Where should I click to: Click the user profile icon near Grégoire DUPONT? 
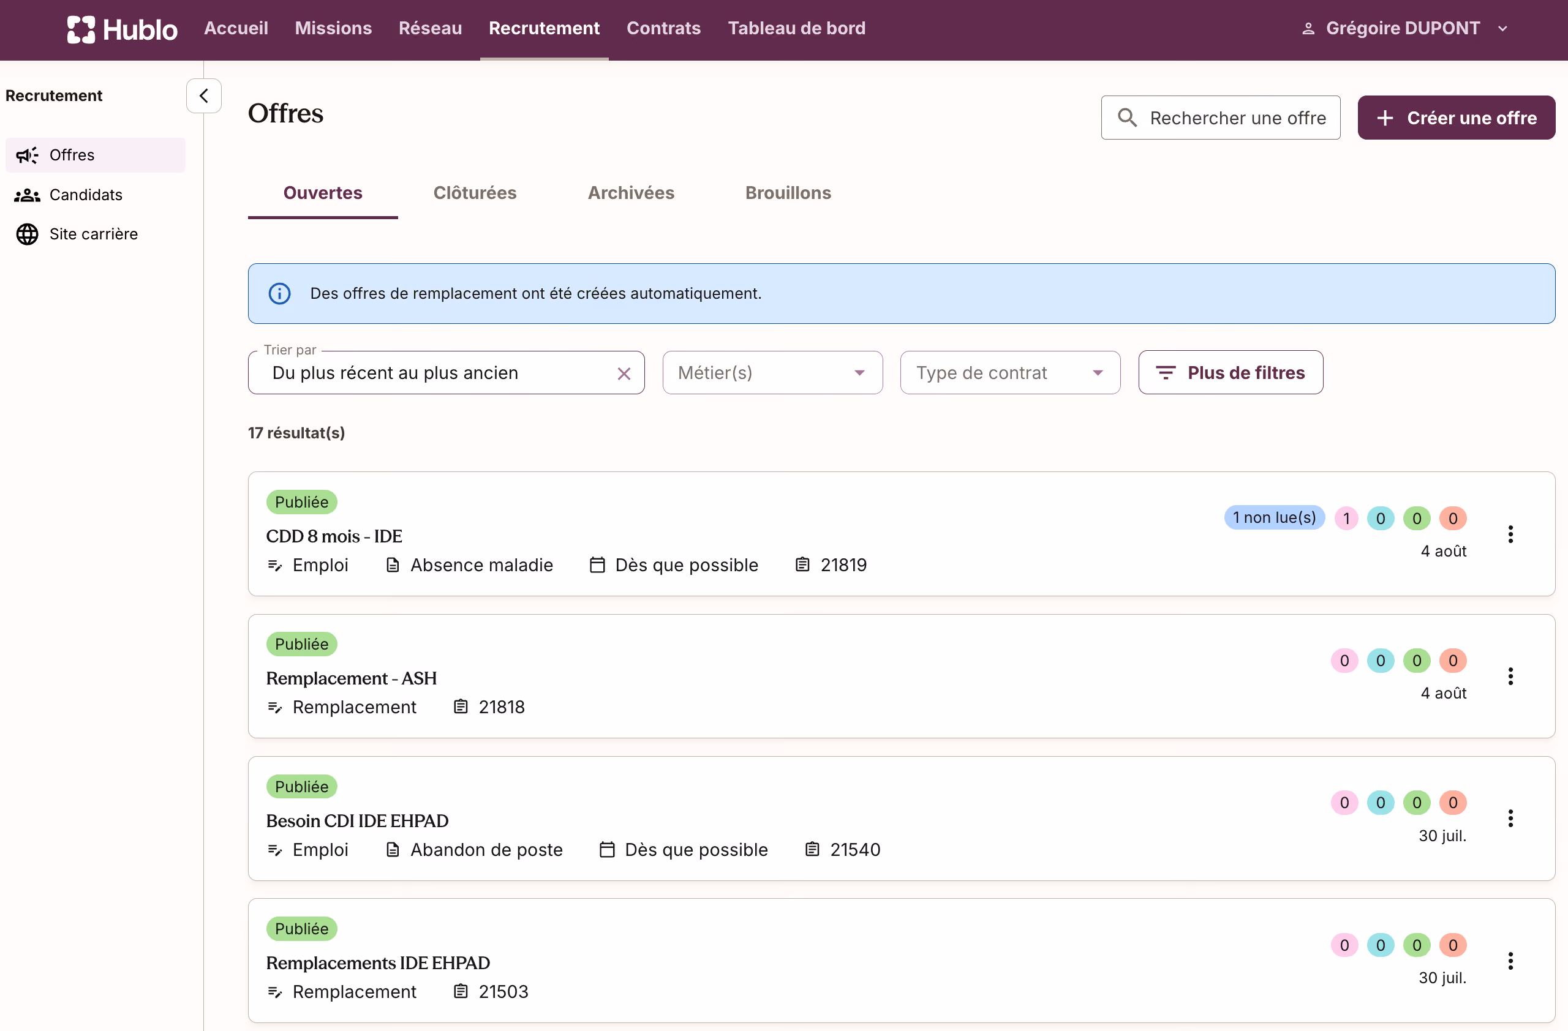coord(1308,28)
